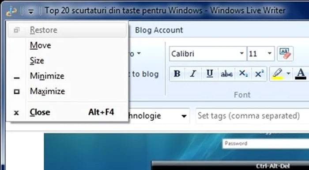Click the Clear formatting eraser icon
Image resolution: width=309 pixels, height=170 pixels.
pos(285,53)
